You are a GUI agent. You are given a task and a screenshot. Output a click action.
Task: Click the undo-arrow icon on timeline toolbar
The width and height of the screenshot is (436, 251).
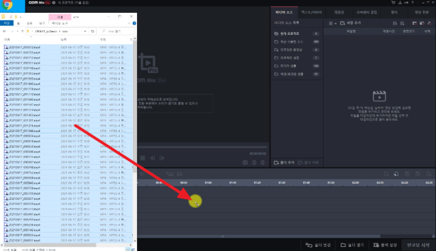(x=396, y=174)
